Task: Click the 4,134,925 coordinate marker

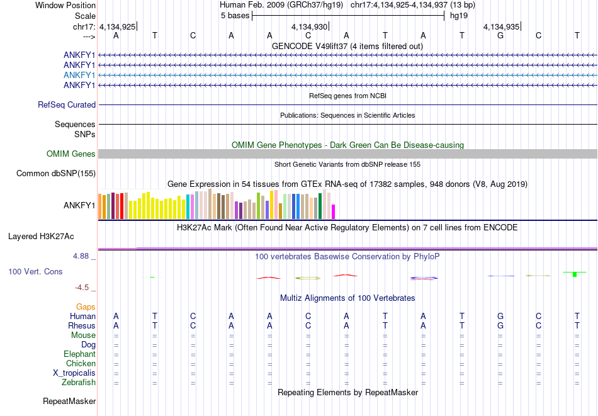Action: pyautogui.click(x=118, y=26)
